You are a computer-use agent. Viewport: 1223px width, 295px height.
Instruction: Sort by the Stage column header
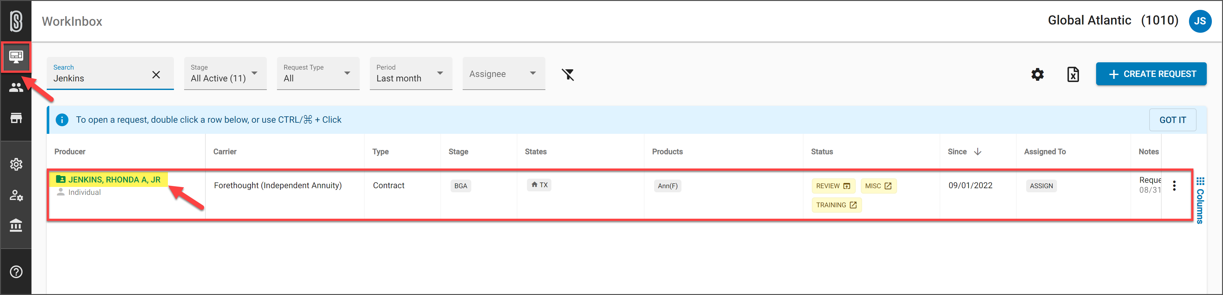[458, 152]
